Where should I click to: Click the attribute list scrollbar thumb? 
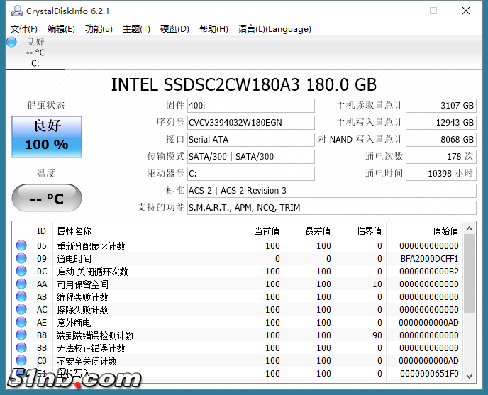pos(470,274)
